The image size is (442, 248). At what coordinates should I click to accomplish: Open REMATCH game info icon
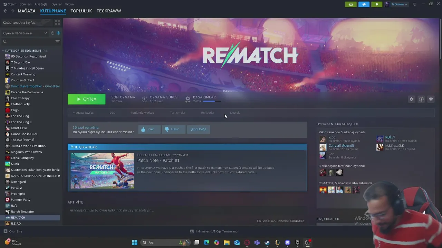(421, 99)
